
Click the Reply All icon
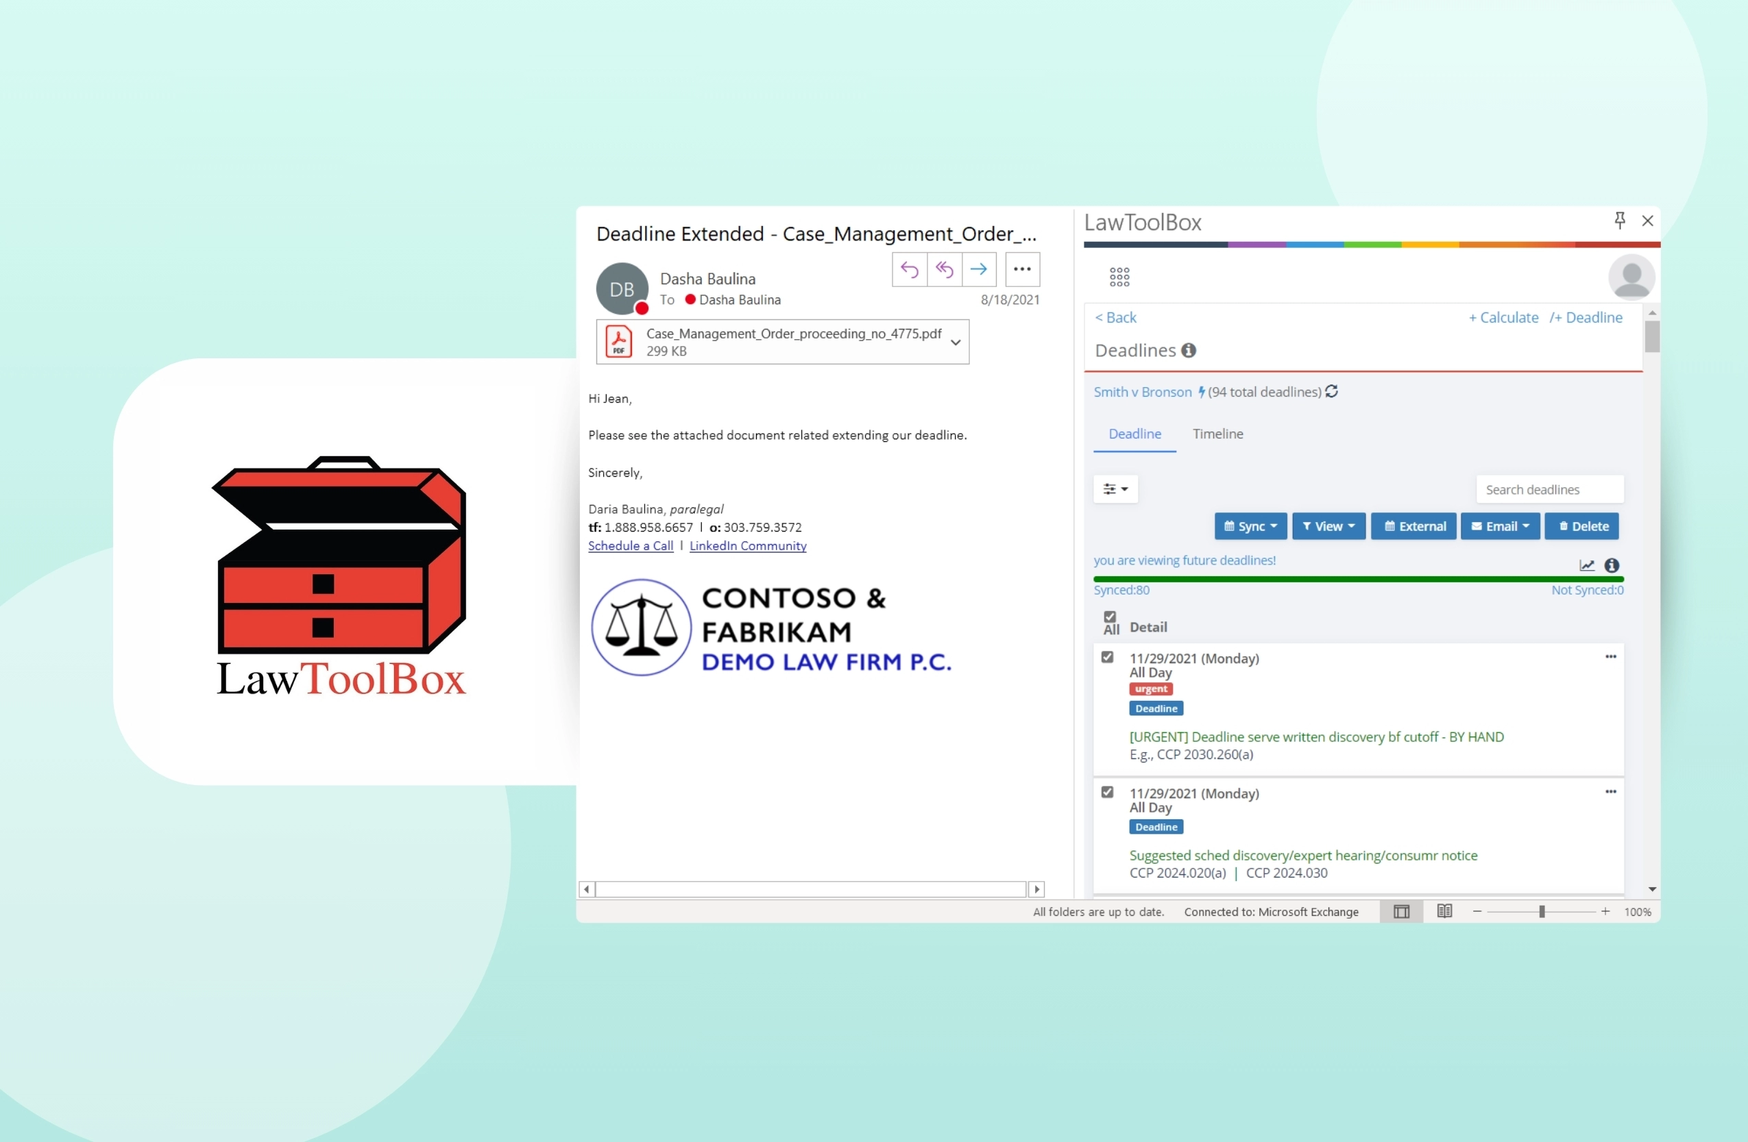pyautogui.click(x=945, y=269)
